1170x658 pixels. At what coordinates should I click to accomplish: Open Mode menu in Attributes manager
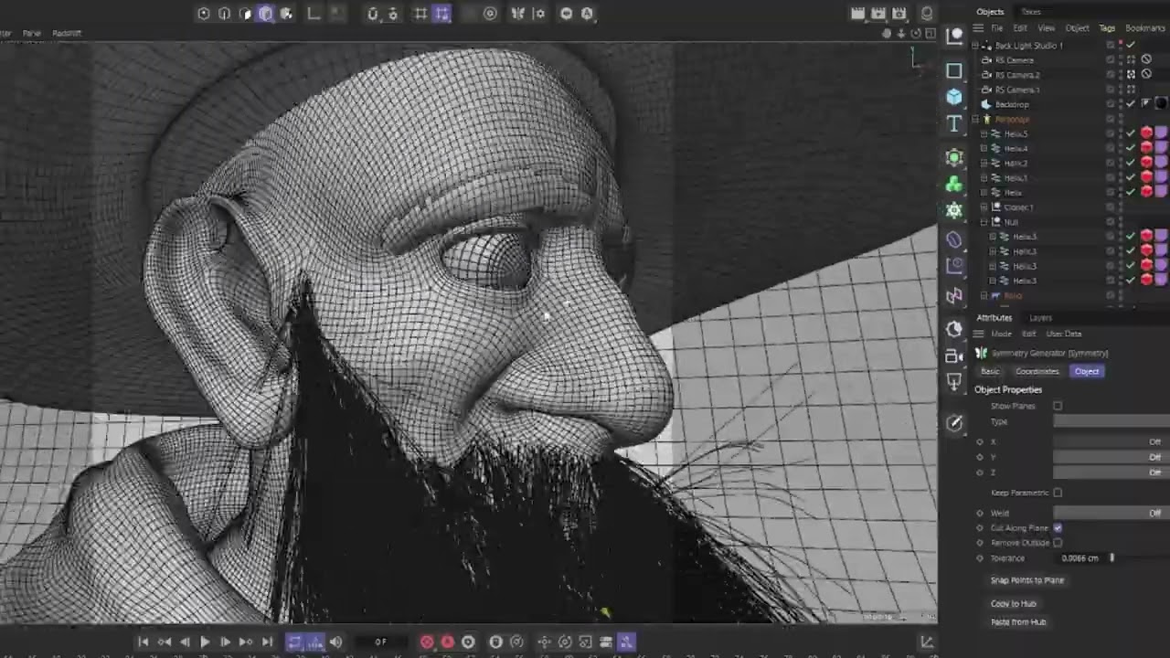pos(1002,334)
